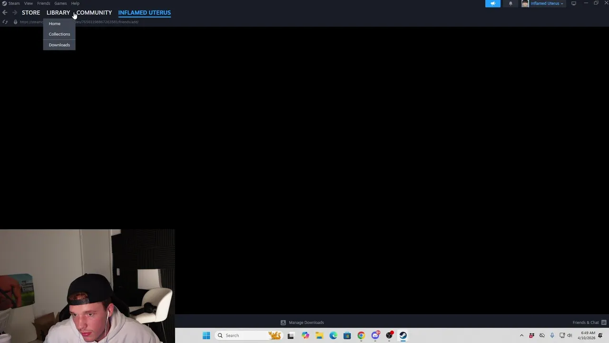
Task: Open the display/network tray icon
Action: click(562, 335)
